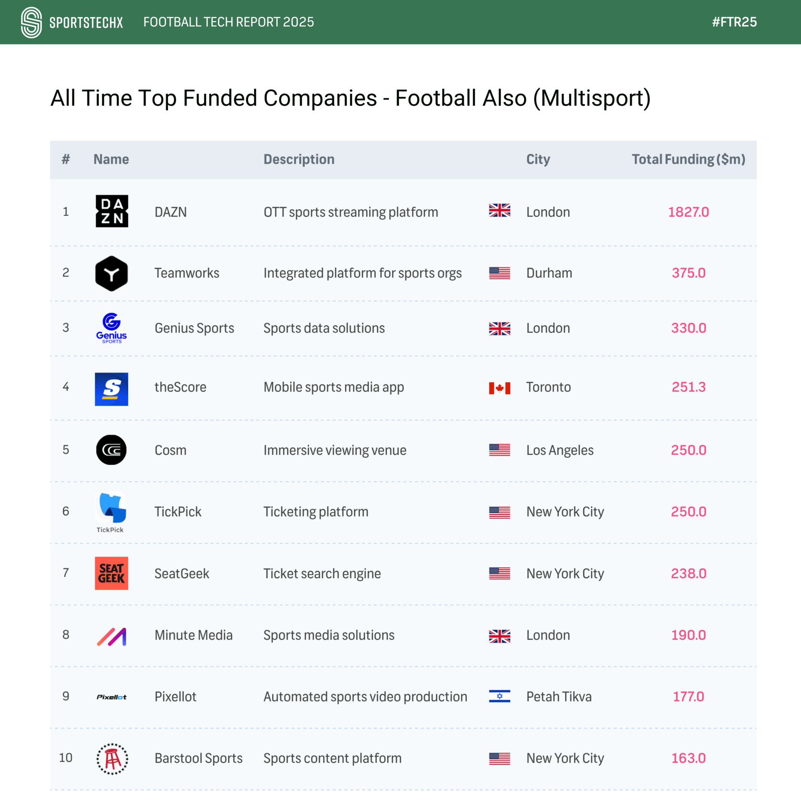
Task: Click the Pixellot logo
Action: pyautogui.click(x=111, y=697)
